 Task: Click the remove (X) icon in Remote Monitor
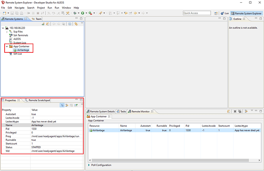pos(235,111)
